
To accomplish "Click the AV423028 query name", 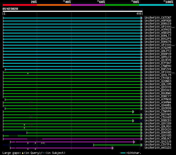I will [x=10, y=9].
